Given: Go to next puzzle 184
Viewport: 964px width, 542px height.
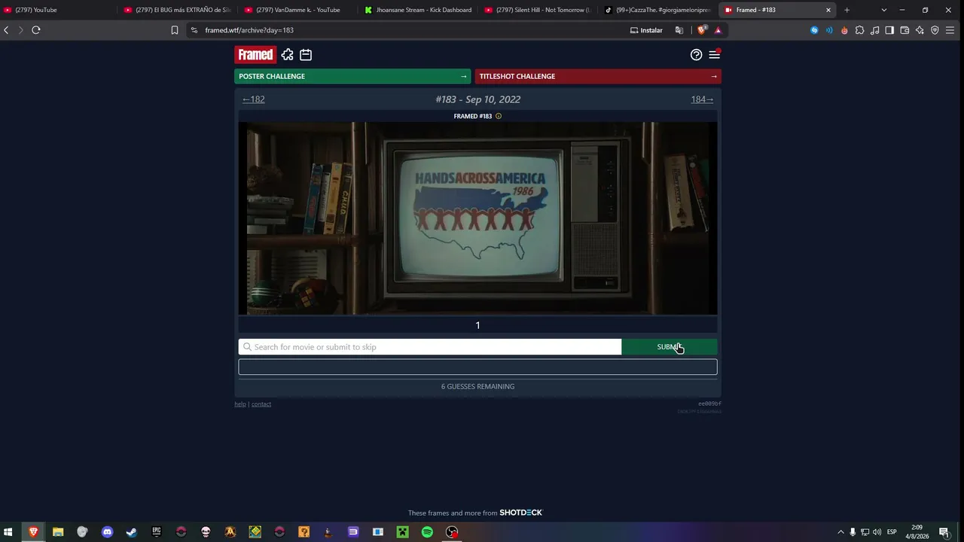Looking at the screenshot, I should (702, 99).
